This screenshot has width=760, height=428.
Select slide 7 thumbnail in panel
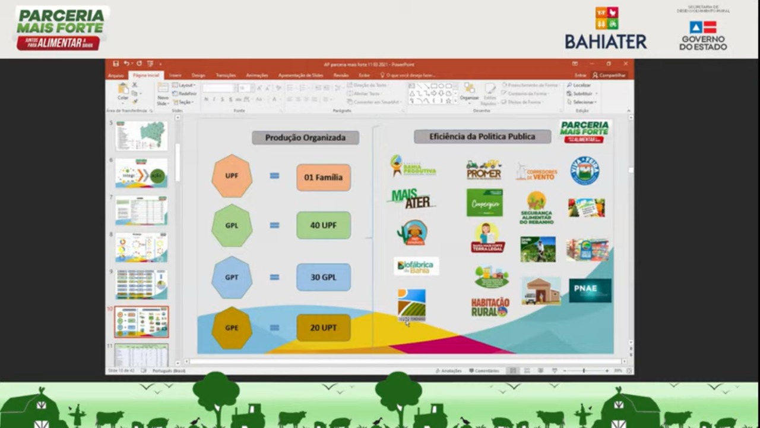[141, 210]
